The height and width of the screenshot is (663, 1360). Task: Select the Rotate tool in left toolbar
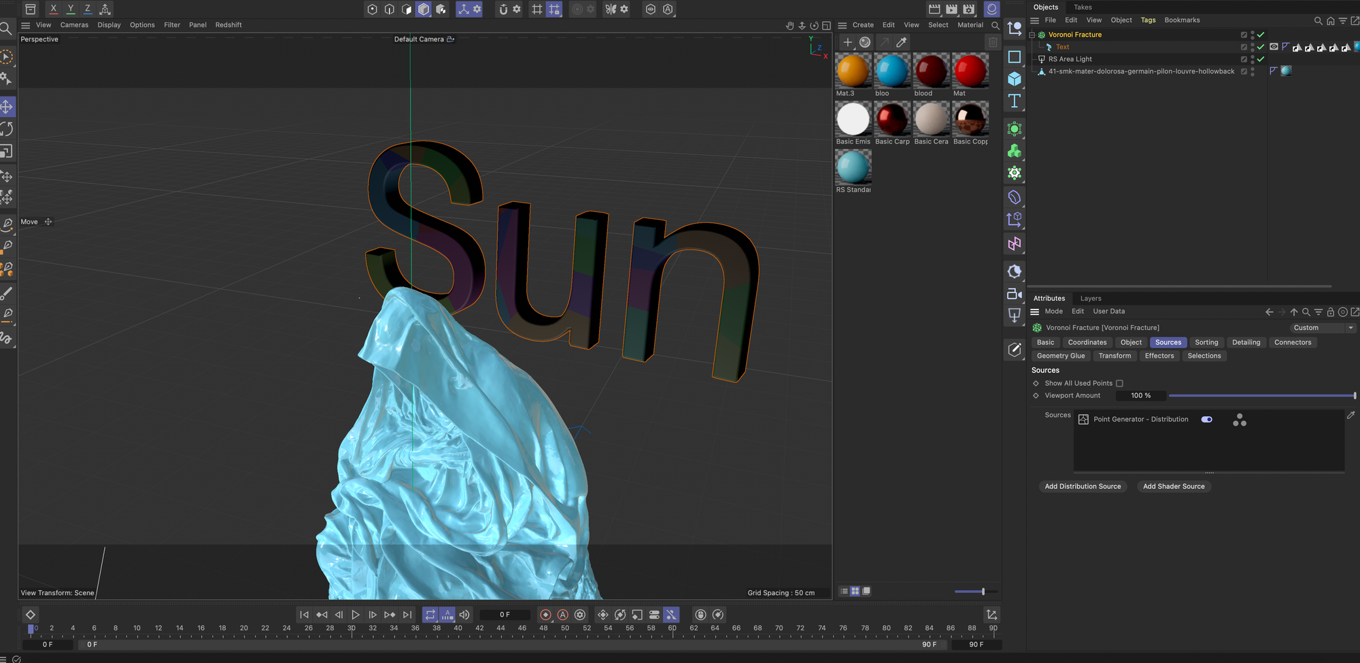coord(7,129)
